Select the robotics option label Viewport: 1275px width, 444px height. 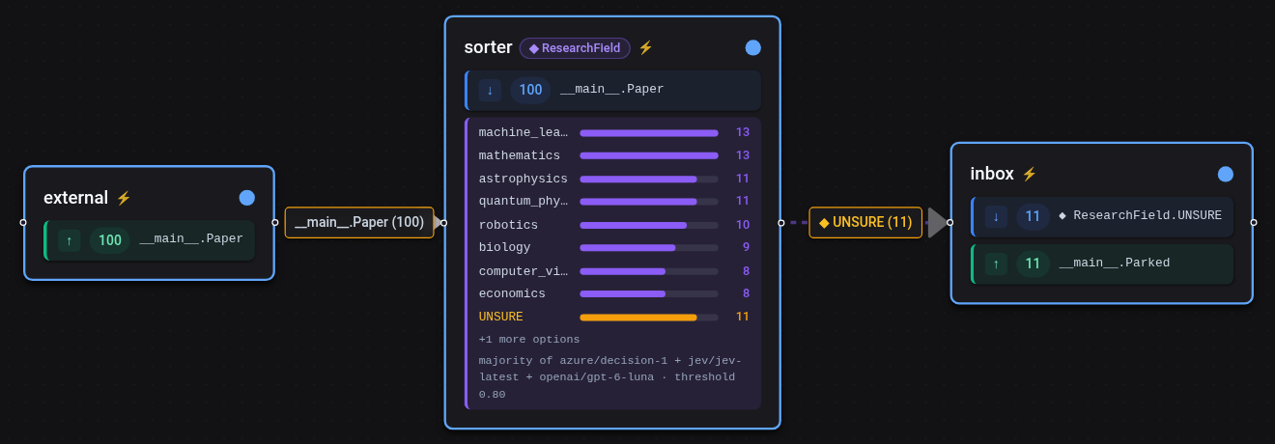point(508,225)
